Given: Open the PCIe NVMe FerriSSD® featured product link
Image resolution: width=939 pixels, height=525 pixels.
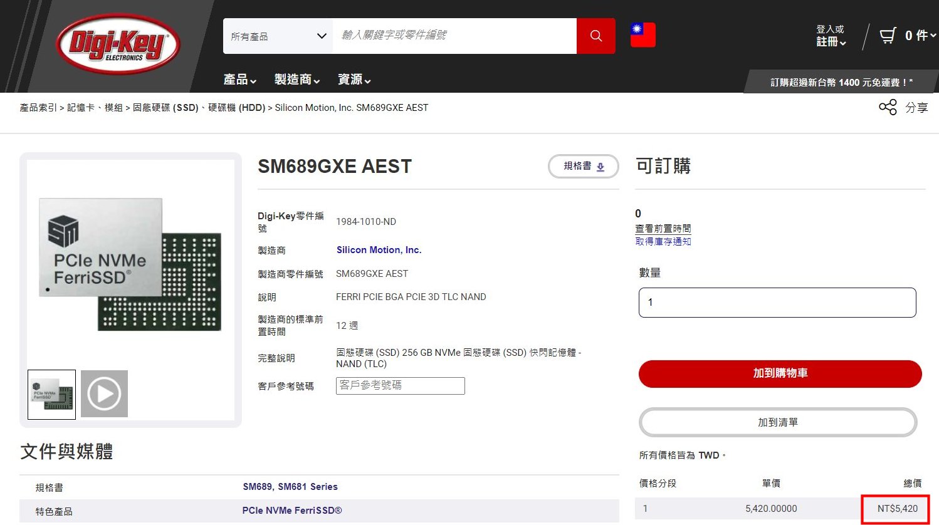Looking at the screenshot, I should [292, 511].
